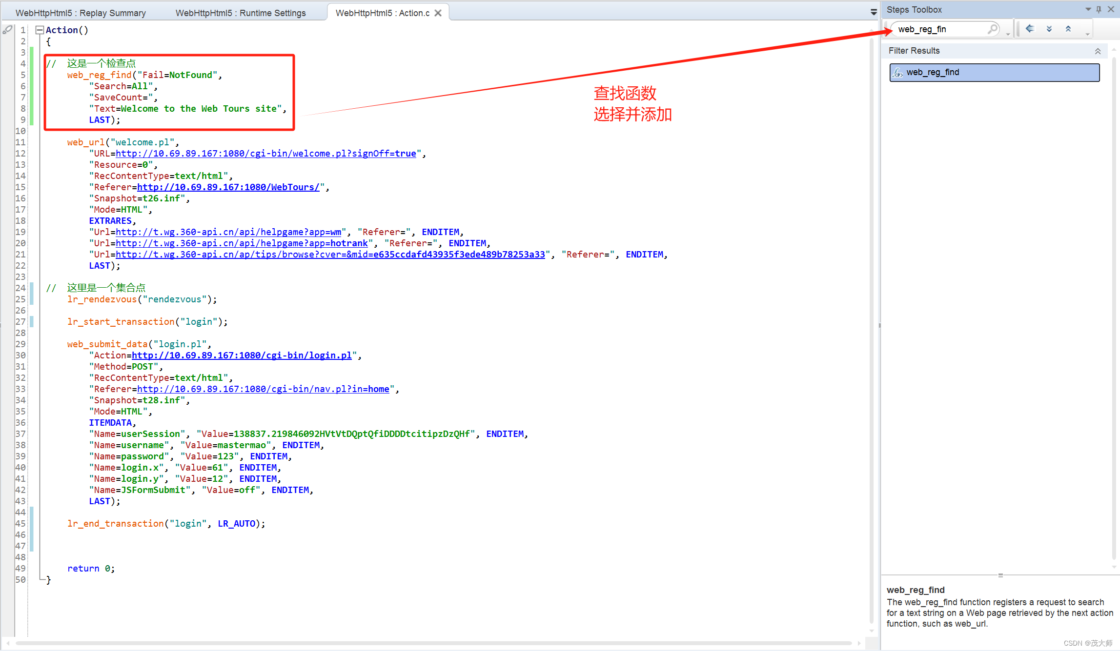1120x651 pixels.
Task: Click the back arrow icon in the toolbox toolbar
Action: click(1030, 28)
